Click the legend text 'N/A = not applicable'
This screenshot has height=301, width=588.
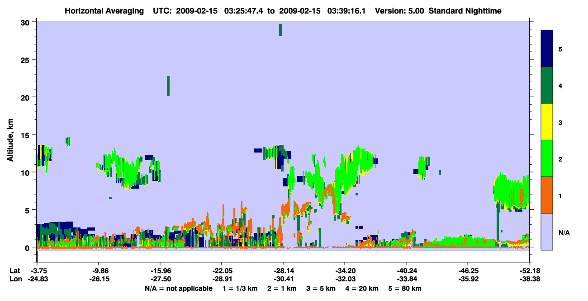click(178, 288)
